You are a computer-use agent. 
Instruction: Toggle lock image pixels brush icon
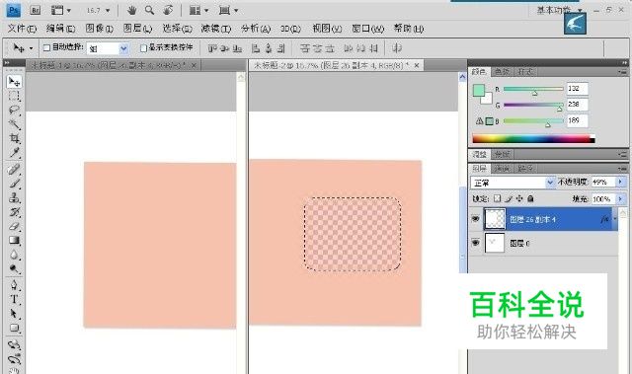coord(509,198)
